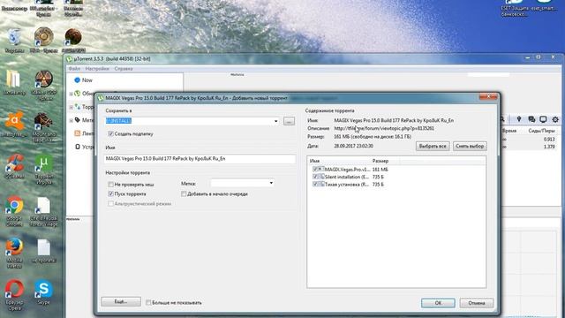This screenshot has width=565, height=318.
Task: Click the 'Выбрать все' button
Action: click(433, 146)
